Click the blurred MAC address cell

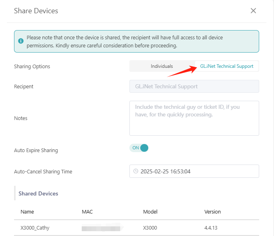pos(101,228)
